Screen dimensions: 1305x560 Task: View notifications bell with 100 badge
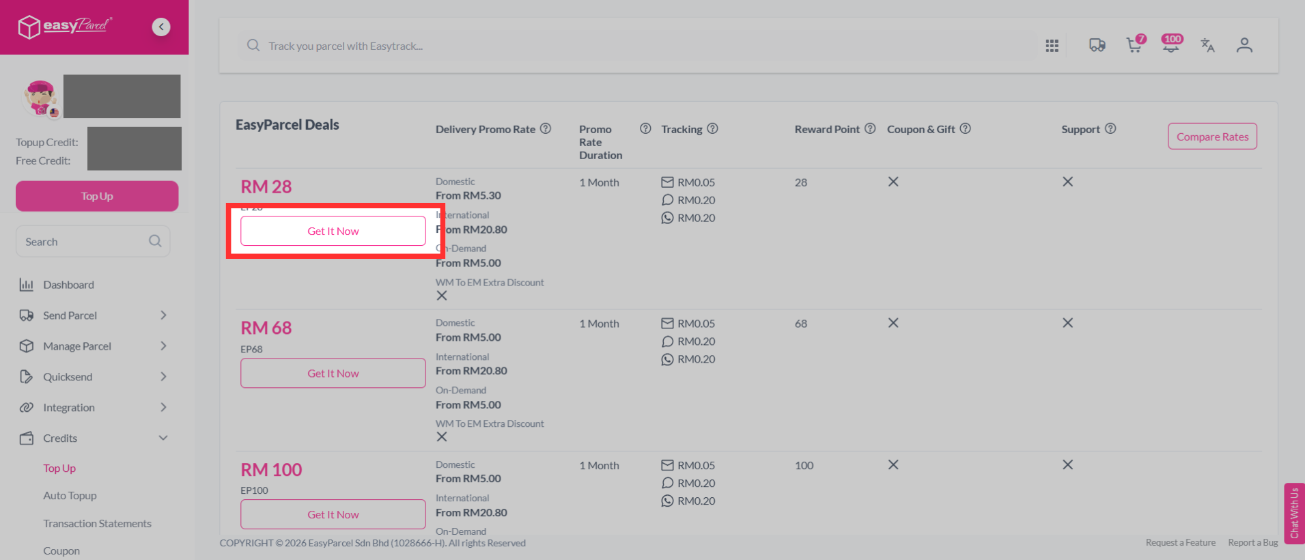(1171, 44)
